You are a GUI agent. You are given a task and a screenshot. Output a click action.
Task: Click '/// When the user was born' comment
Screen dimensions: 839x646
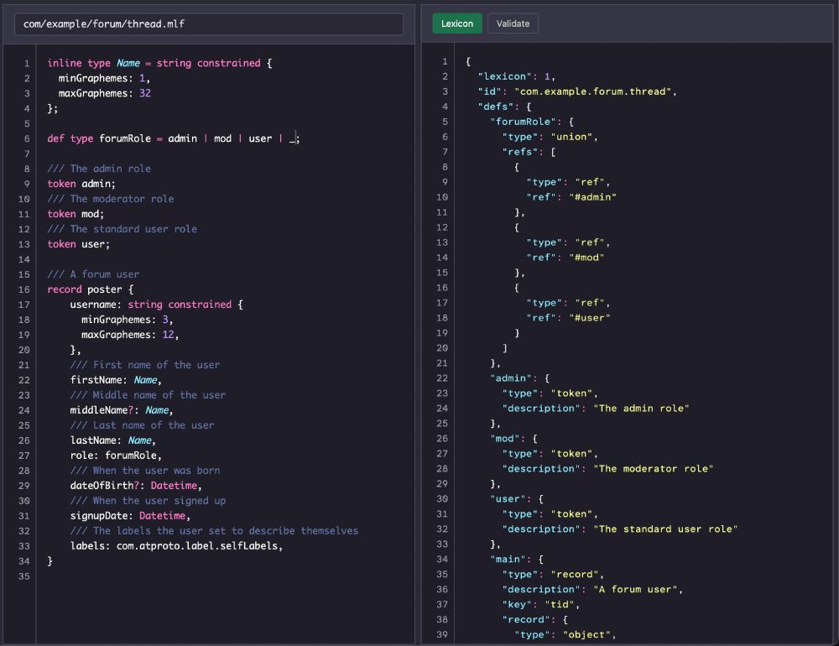[145, 471]
